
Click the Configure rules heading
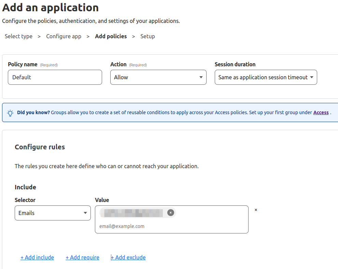40,147
